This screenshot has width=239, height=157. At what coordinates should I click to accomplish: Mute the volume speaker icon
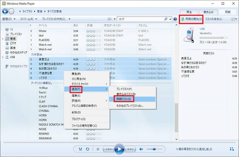pyautogui.click(x=141, y=149)
